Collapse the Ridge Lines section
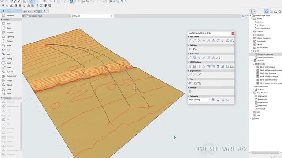The height and width of the screenshot is (158, 282). [x=189, y=54]
